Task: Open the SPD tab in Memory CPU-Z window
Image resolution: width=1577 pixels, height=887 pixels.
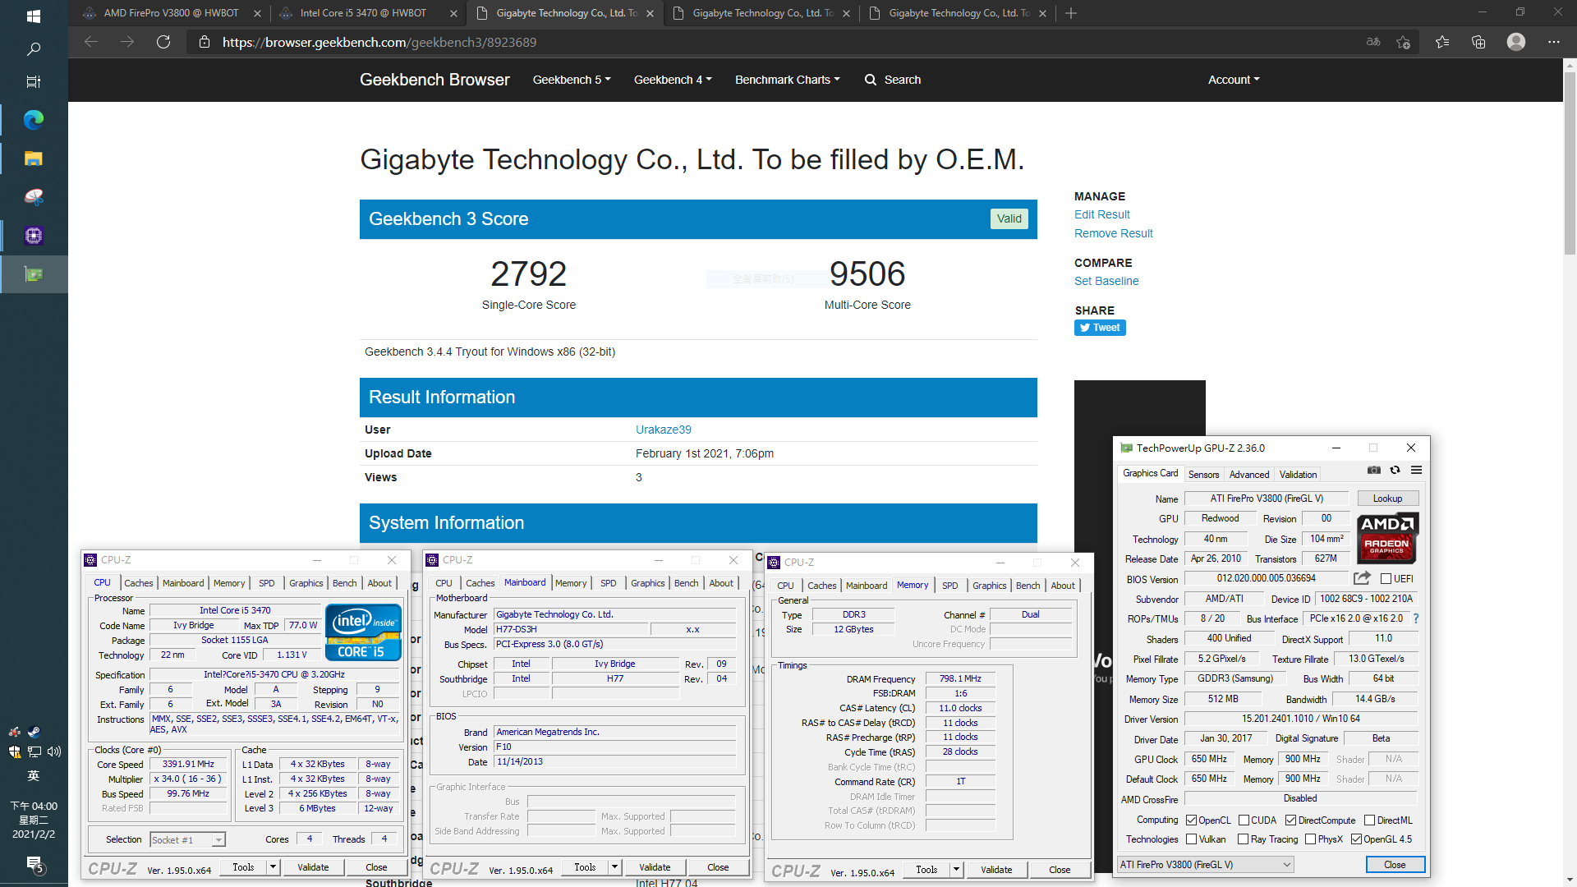Action: (x=949, y=586)
